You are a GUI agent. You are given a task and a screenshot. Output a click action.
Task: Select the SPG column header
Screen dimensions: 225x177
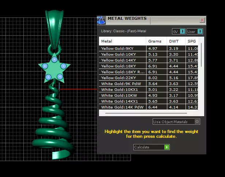192,41
